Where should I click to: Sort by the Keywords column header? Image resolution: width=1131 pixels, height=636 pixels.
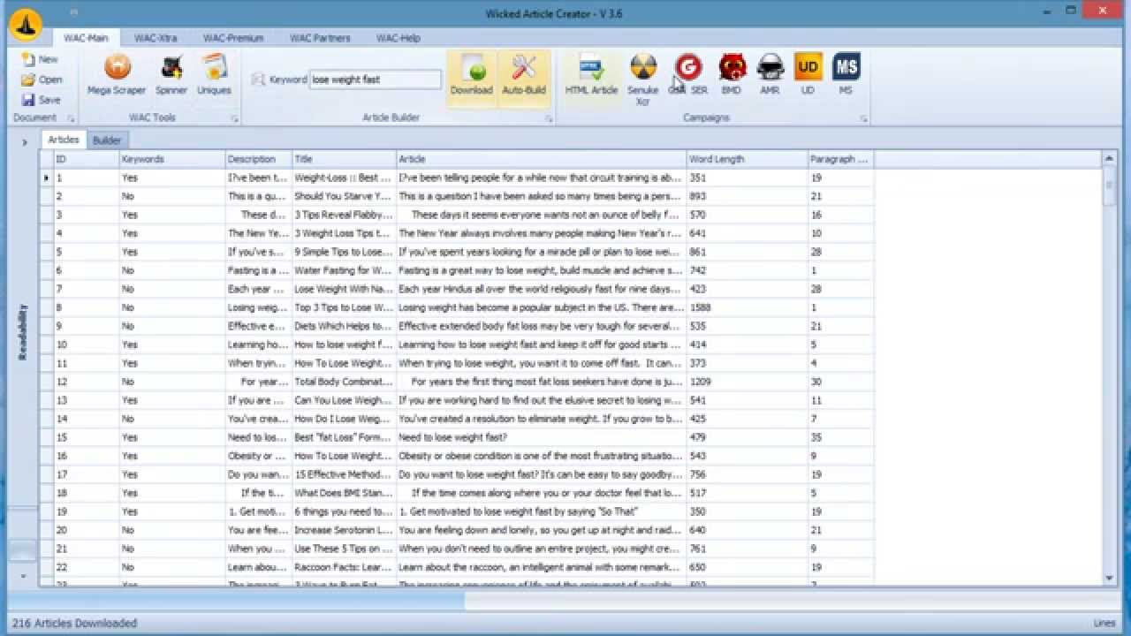point(172,159)
